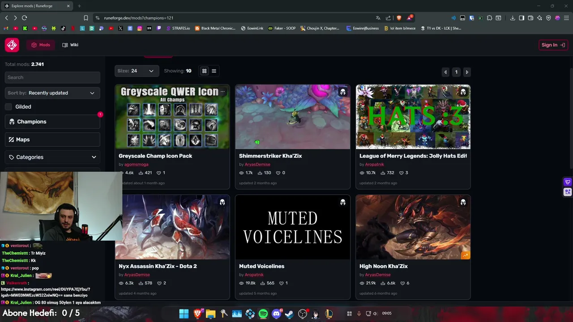Bookmark this page icon

86,18
